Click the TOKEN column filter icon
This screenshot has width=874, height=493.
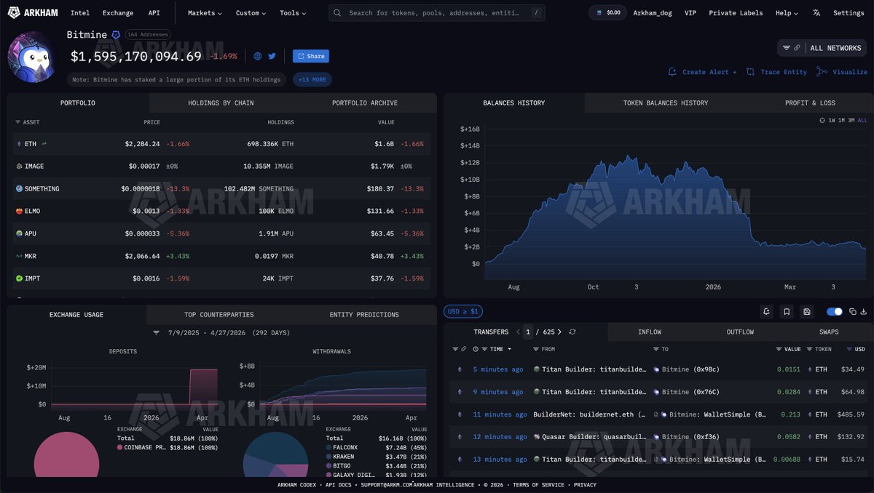[x=810, y=349]
